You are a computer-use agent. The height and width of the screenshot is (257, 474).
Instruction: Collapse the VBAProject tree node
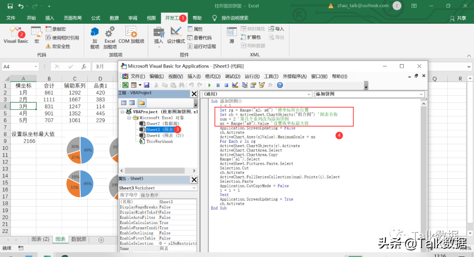pos(122,112)
